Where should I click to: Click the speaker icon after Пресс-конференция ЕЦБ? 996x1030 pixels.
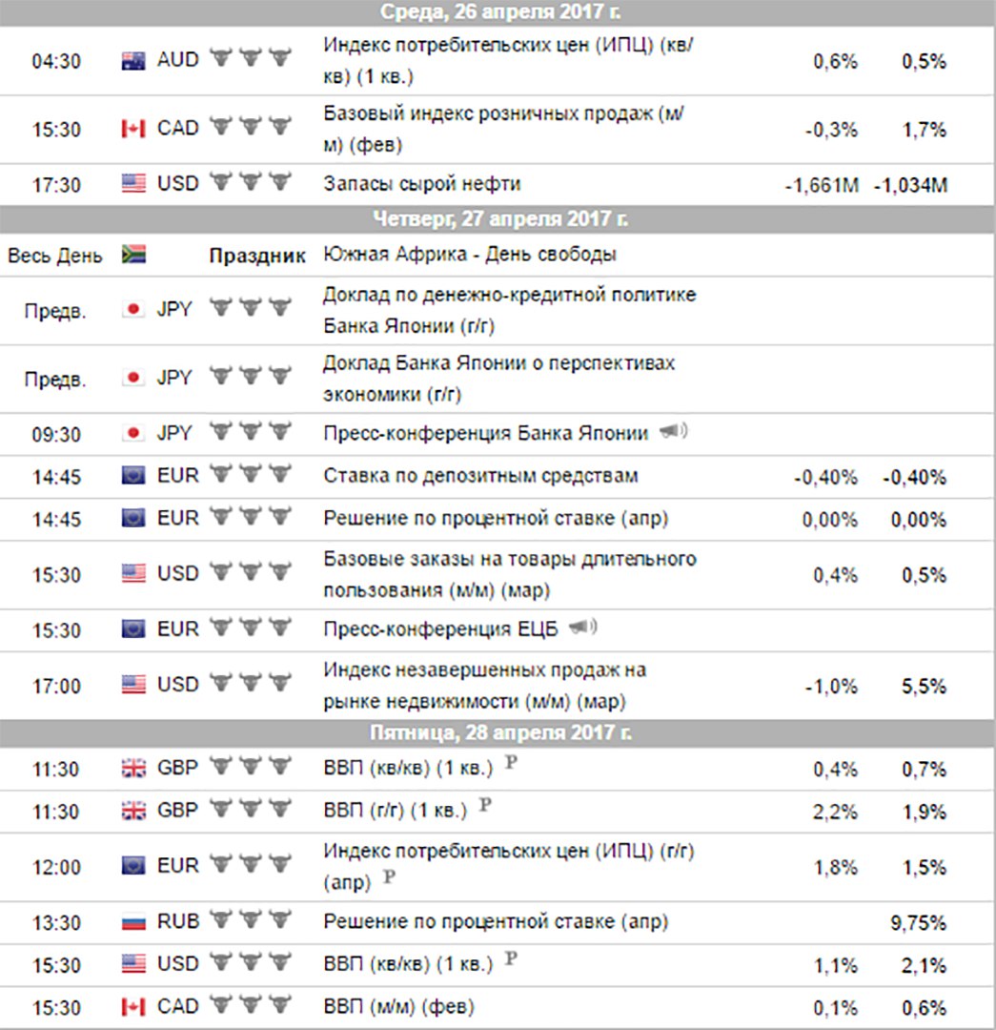[x=582, y=627]
